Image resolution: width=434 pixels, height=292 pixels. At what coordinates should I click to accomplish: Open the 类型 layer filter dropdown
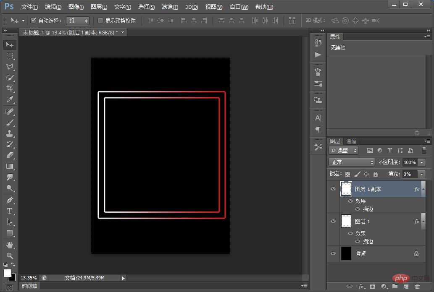click(x=344, y=151)
